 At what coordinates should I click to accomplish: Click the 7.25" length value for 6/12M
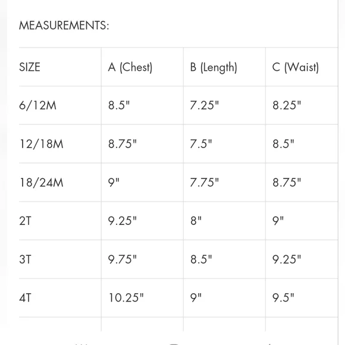205,105
